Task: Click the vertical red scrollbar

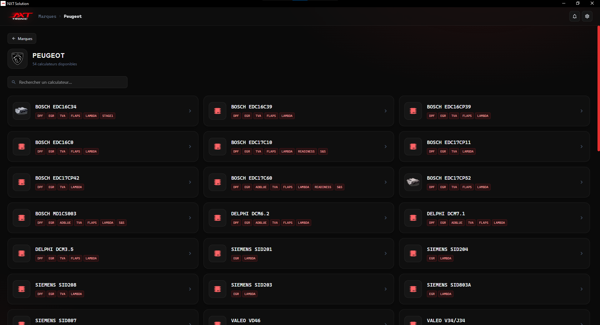Action: (598, 89)
